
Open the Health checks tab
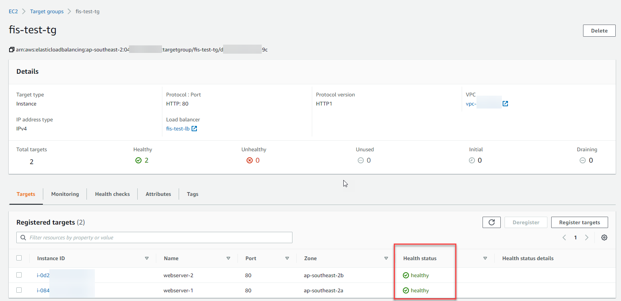pyautogui.click(x=112, y=194)
